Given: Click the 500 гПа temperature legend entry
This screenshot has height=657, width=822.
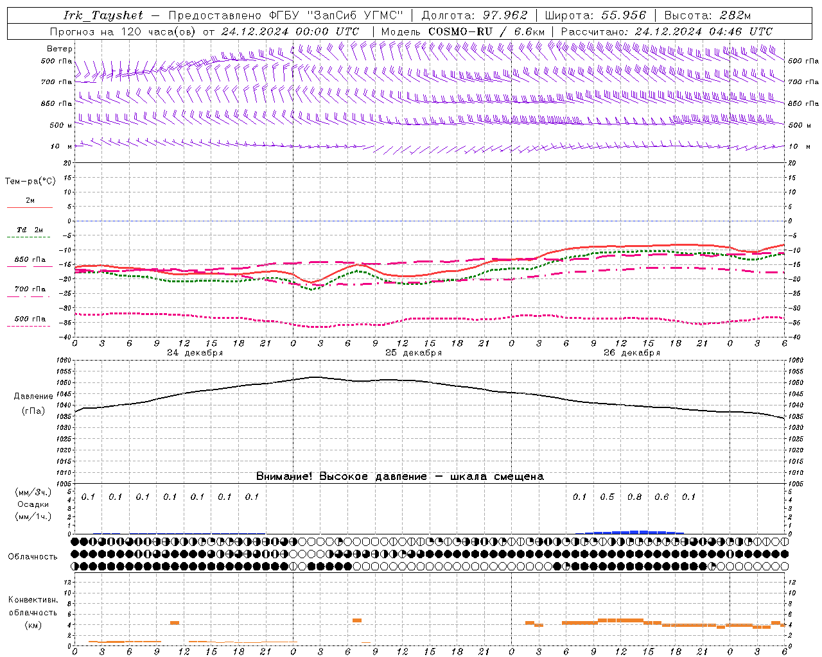Looking at the screenshot, I should pos(30,319).
